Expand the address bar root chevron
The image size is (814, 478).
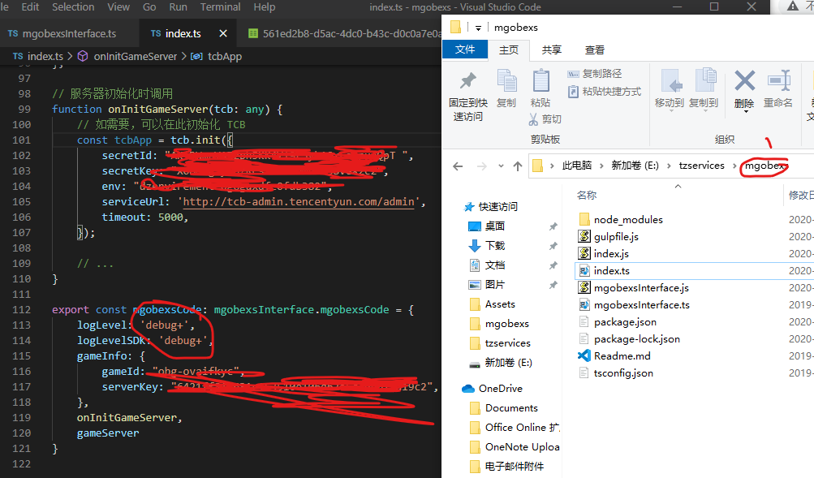(x=553, y=166)
